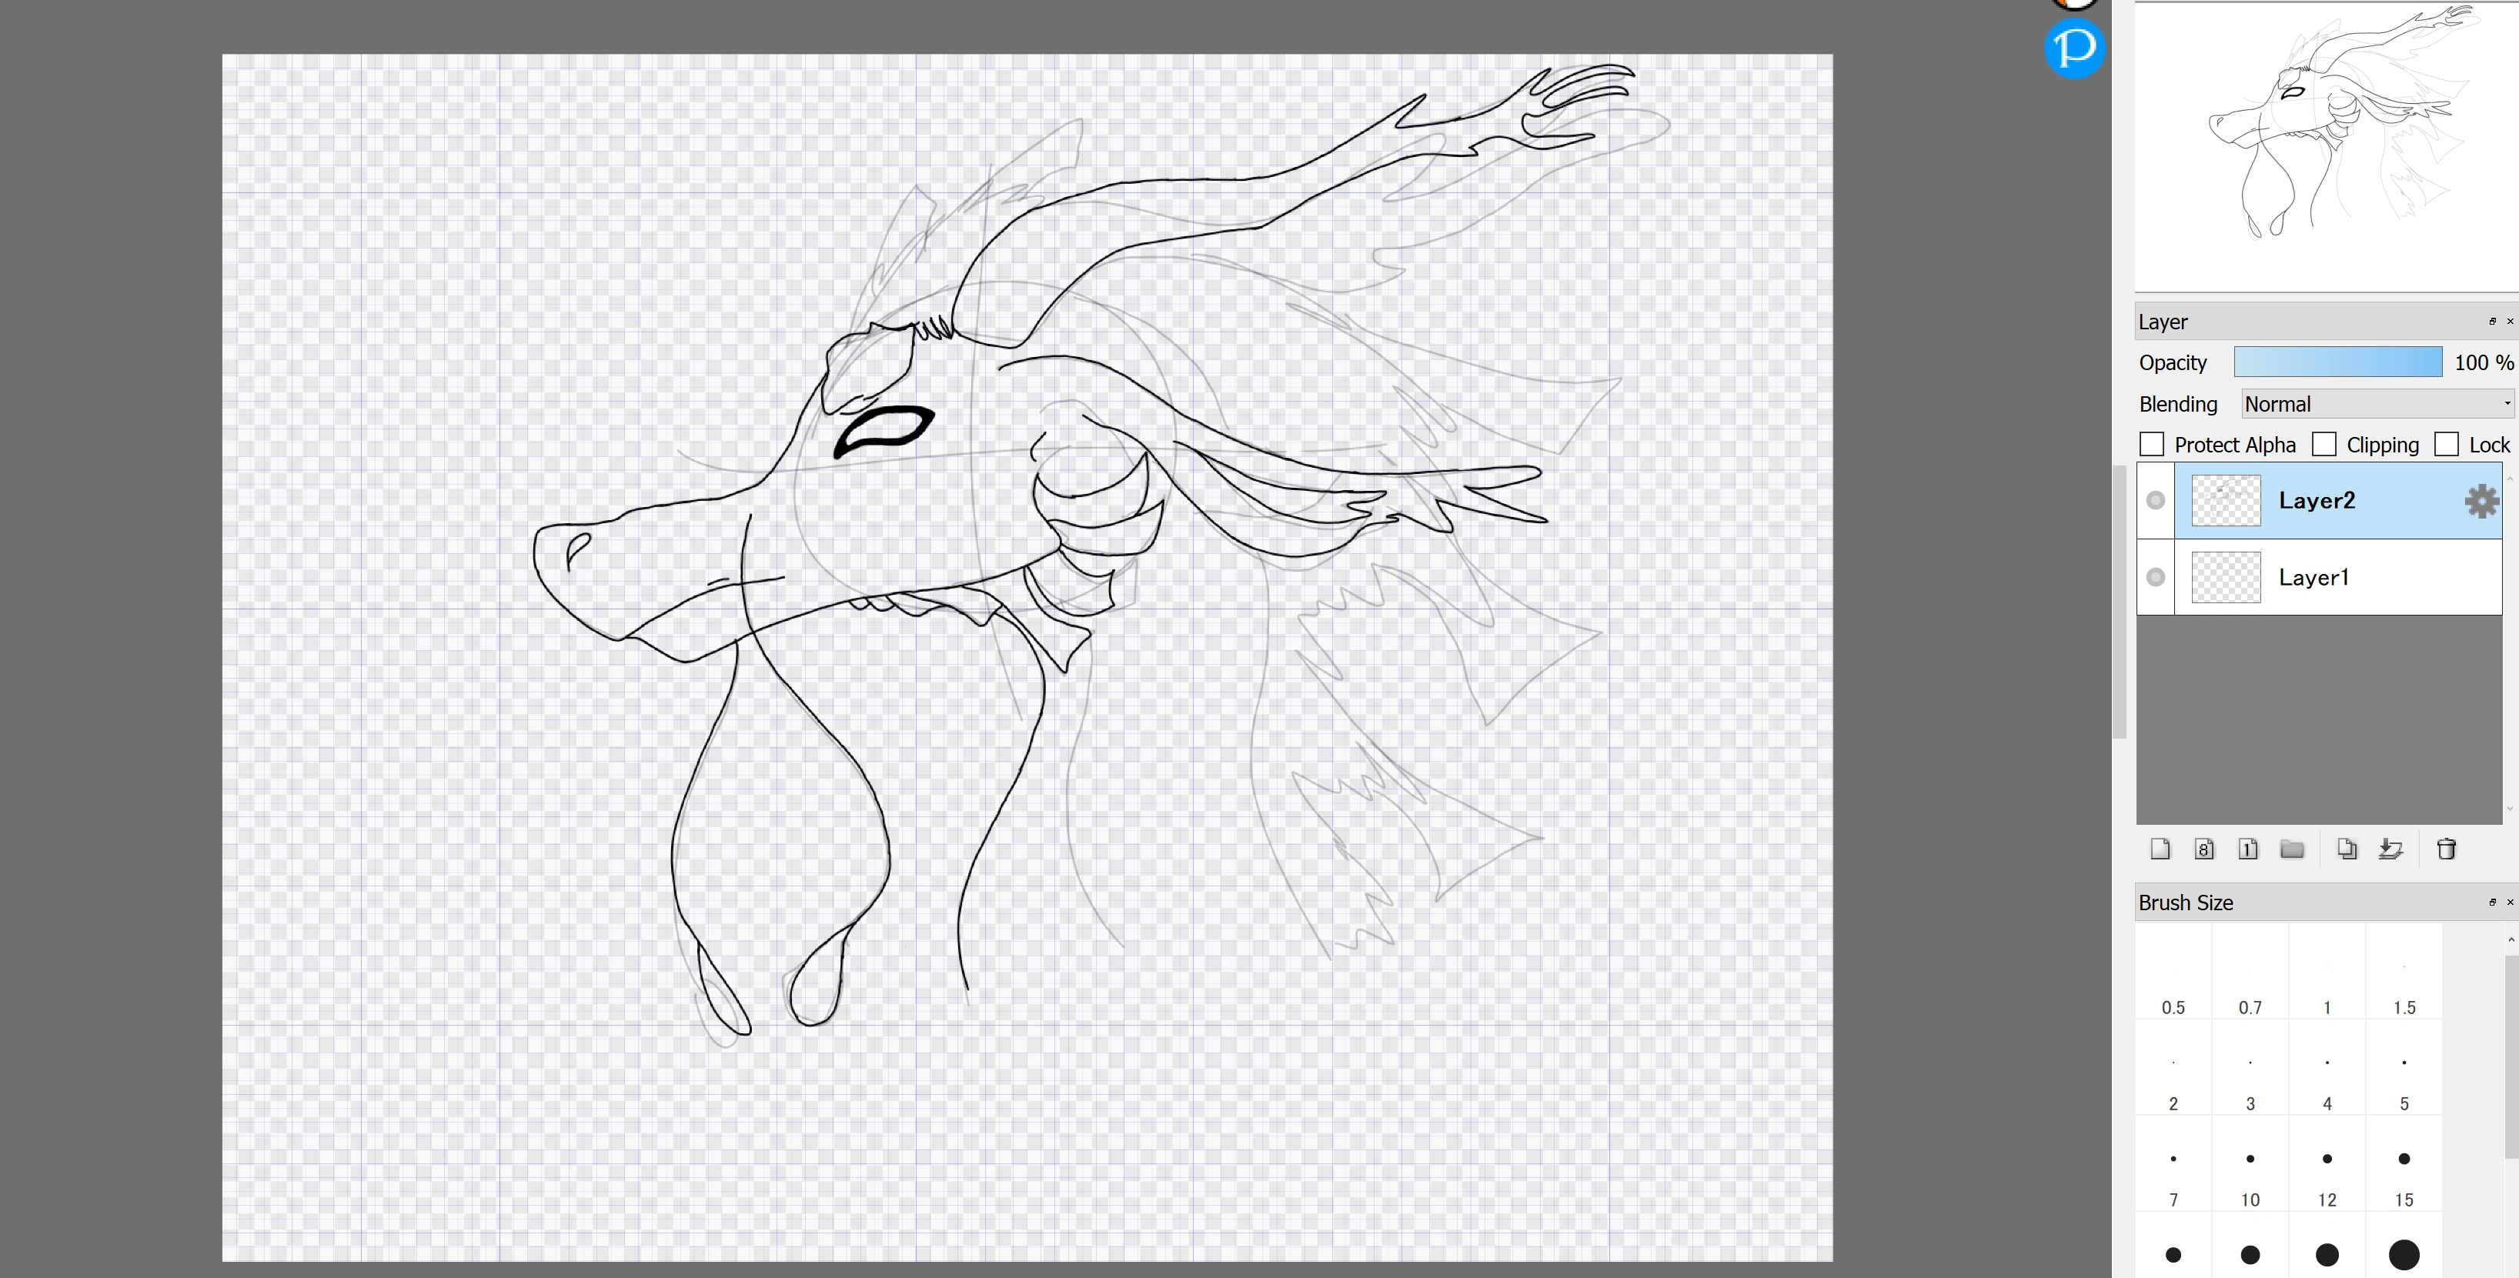Toggle Layer1's visibility
Image resolution: width=2519 pixels, height=1278 pixels.
pos(2155,577)
